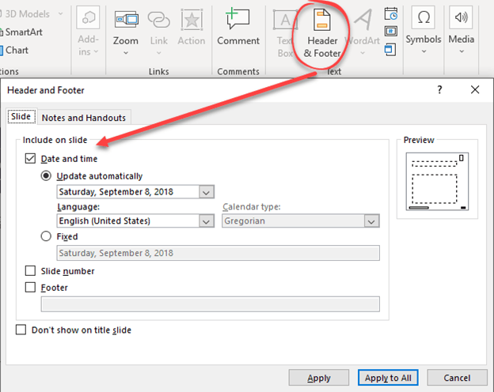
Task: Expand the date format dropdown
Action: [207, 191]
